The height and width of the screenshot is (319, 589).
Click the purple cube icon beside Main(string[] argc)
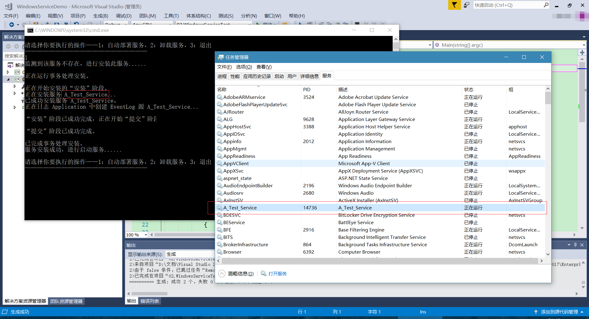[x=437, y=45]
